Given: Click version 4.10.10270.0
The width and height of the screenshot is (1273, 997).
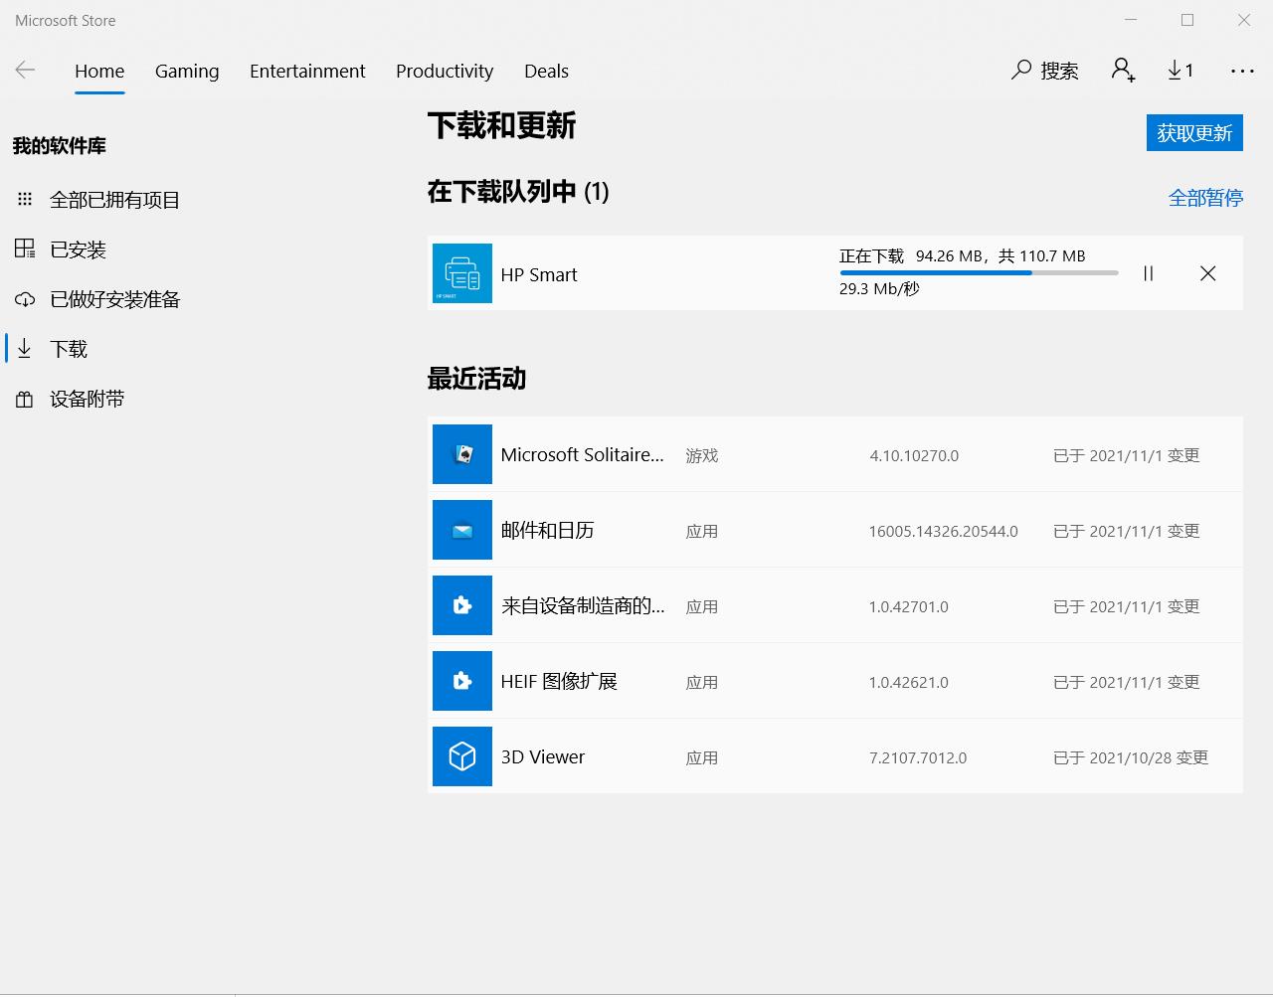Looking at the screenshot, I should (914, 455).
